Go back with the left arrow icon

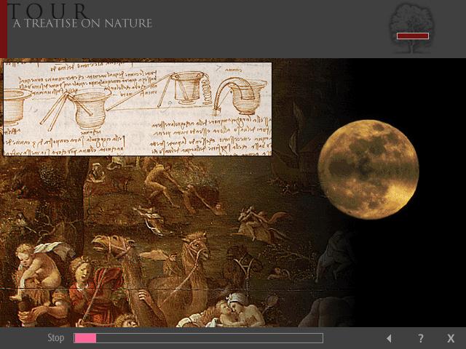pos(389,338)
